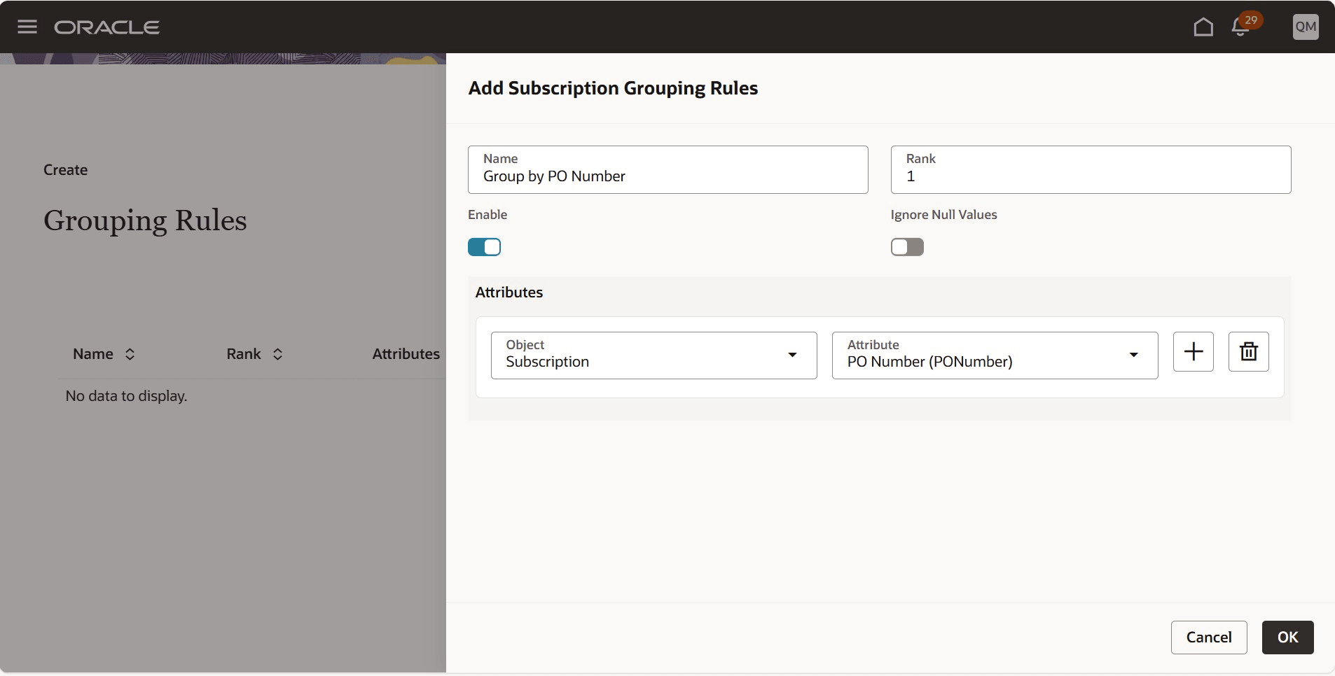Edit the Name field Group by PO Number
The width and height of the screenshot is (1335, 676).
(x=668, y=170)
